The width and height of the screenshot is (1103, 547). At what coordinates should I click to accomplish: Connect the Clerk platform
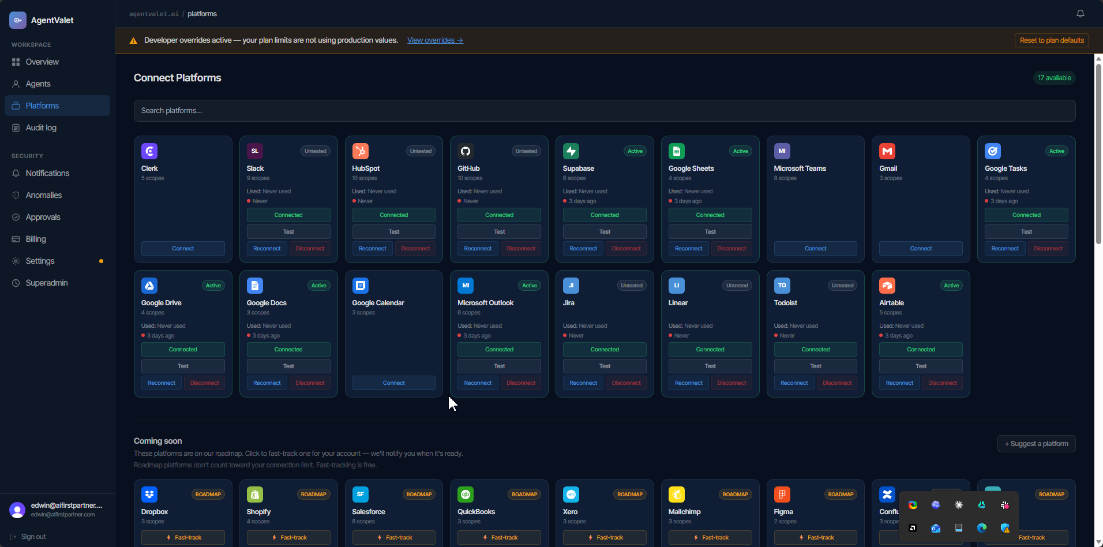[183, 249]
